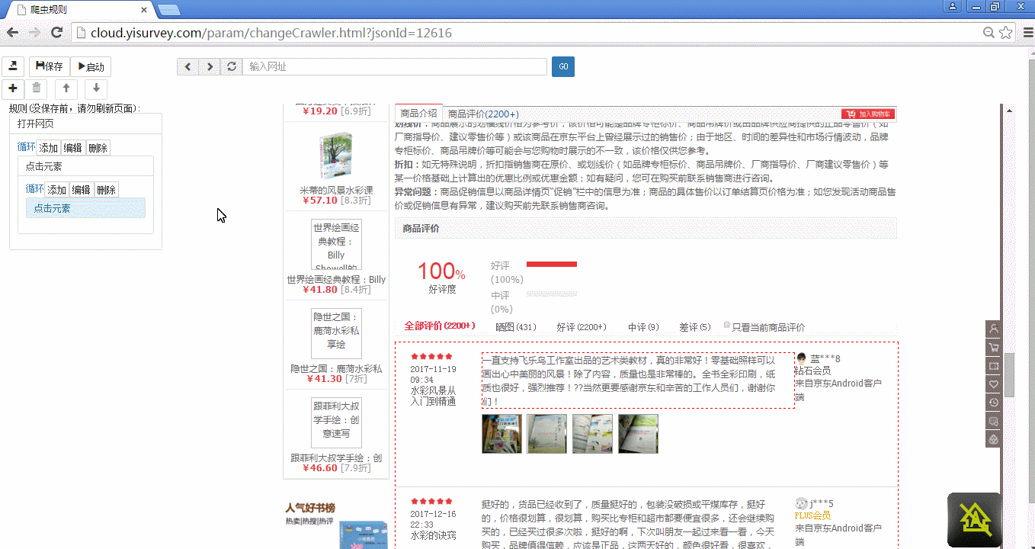Screen dimensions: 1035x549
Task: Open third review photo thumbnail
Action: coord(593,434)
